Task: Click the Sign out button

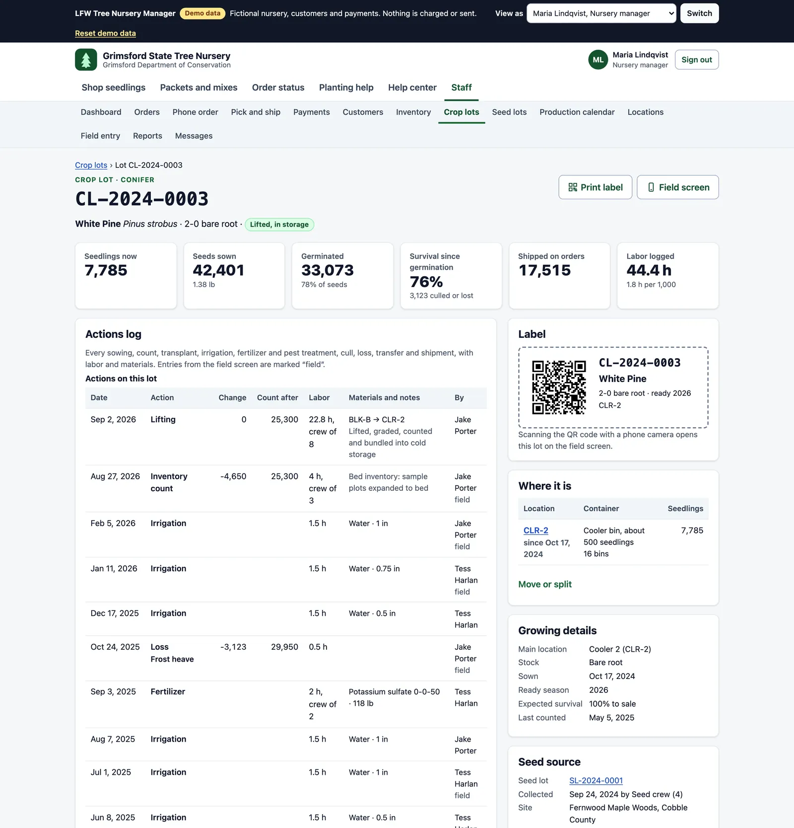Action: 696,60
